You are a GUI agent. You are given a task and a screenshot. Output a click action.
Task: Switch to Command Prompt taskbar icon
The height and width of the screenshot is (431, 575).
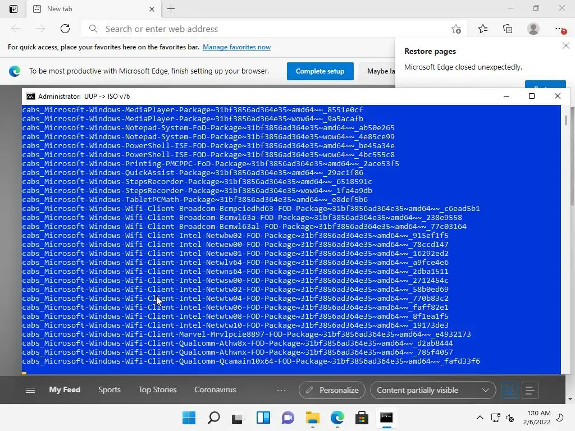pos(386,418)
